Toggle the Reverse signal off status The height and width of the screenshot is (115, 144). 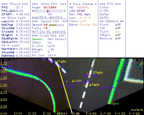[x=118, y=39]
